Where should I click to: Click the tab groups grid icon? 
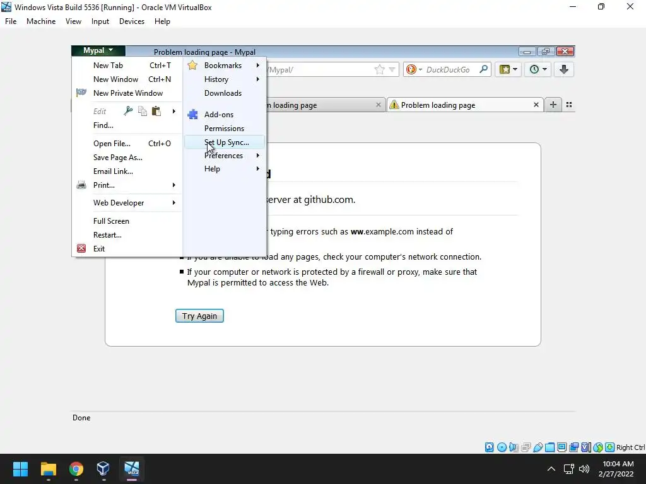(569, 105)
